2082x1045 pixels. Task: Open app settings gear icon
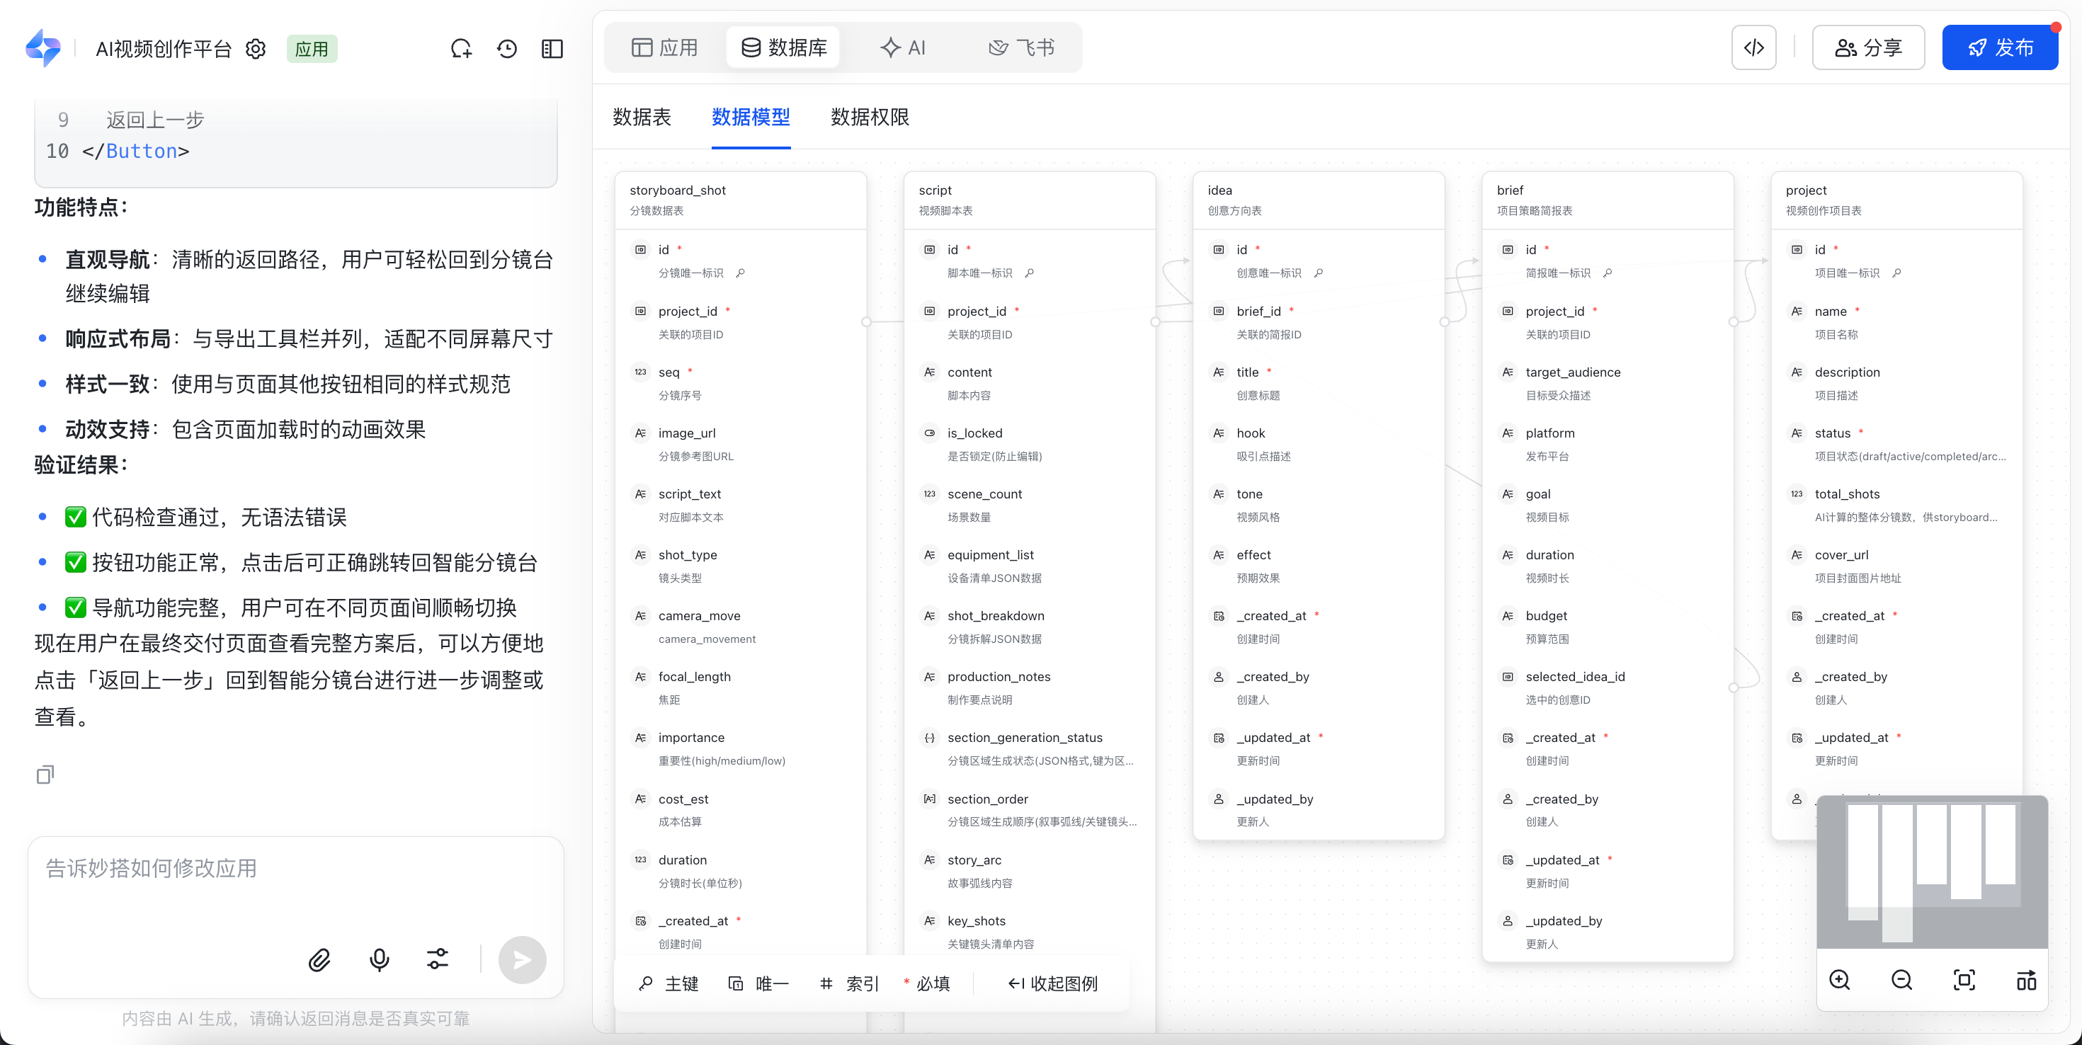(x=256, y=50)
